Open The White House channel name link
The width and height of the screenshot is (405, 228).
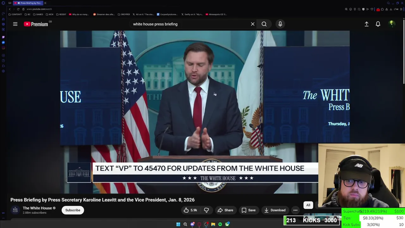[x=37, y=208]
